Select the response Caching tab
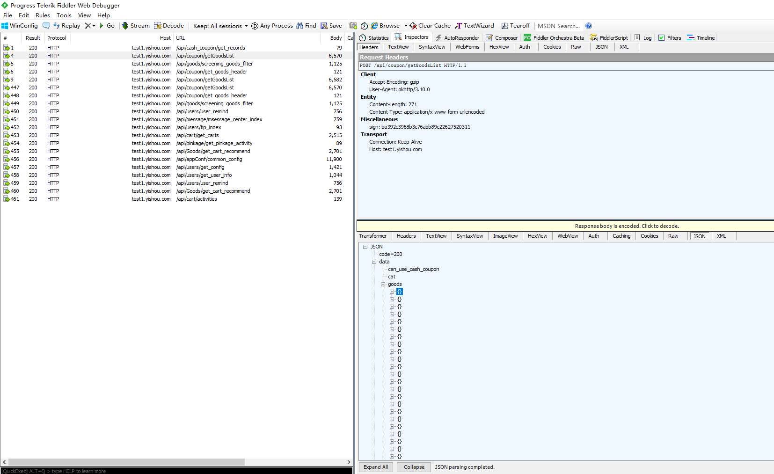Viewport: 774px width, 474px height. 621,236
